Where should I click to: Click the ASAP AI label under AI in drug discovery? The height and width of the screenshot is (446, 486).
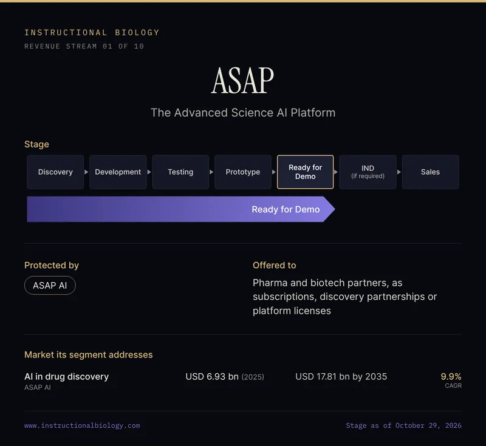click(38, 387)
